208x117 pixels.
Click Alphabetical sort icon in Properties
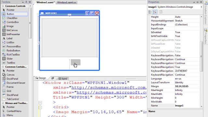155,12
